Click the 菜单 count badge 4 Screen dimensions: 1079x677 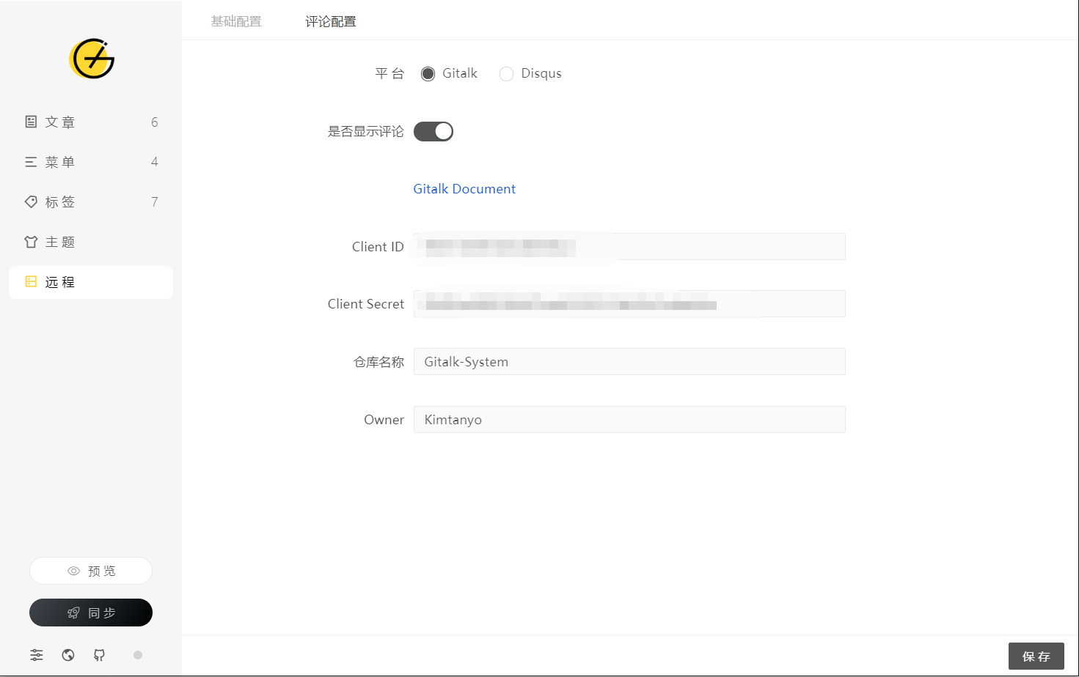click(x=154, y=162)
